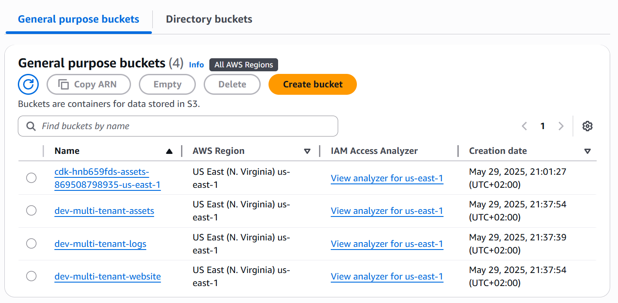This screenshot has width=618, height=303.
Task: Open the dev-multi-tenant-website bucket
Action: click(108, 276)
